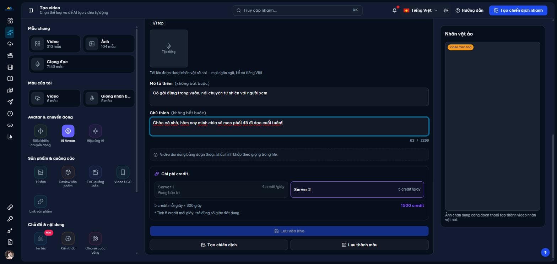Select the AI Avatar tool
Image resolution: width=557 pixels, height=264 pixels.
point(68,134)
